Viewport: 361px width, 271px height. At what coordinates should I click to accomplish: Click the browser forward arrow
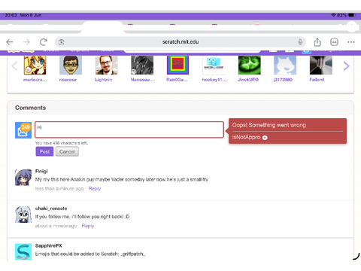click(x=26, y=42)
